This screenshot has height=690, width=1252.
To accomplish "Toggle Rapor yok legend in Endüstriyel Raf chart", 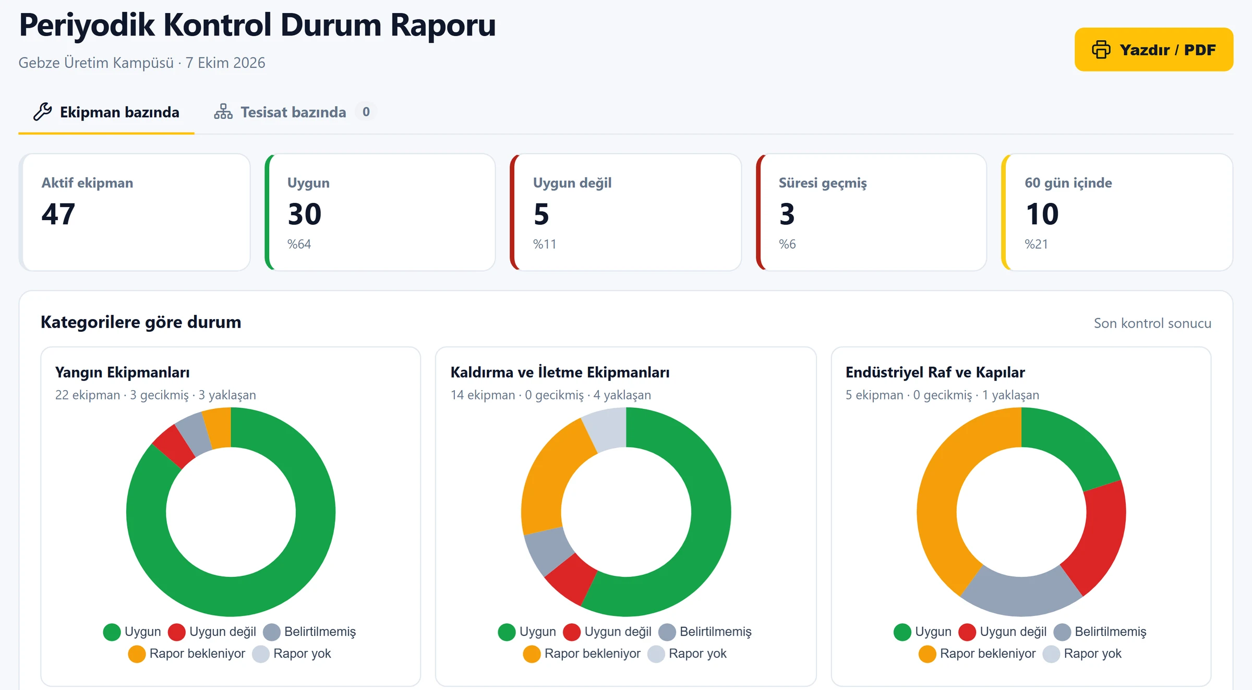I will coord(1082,653).
